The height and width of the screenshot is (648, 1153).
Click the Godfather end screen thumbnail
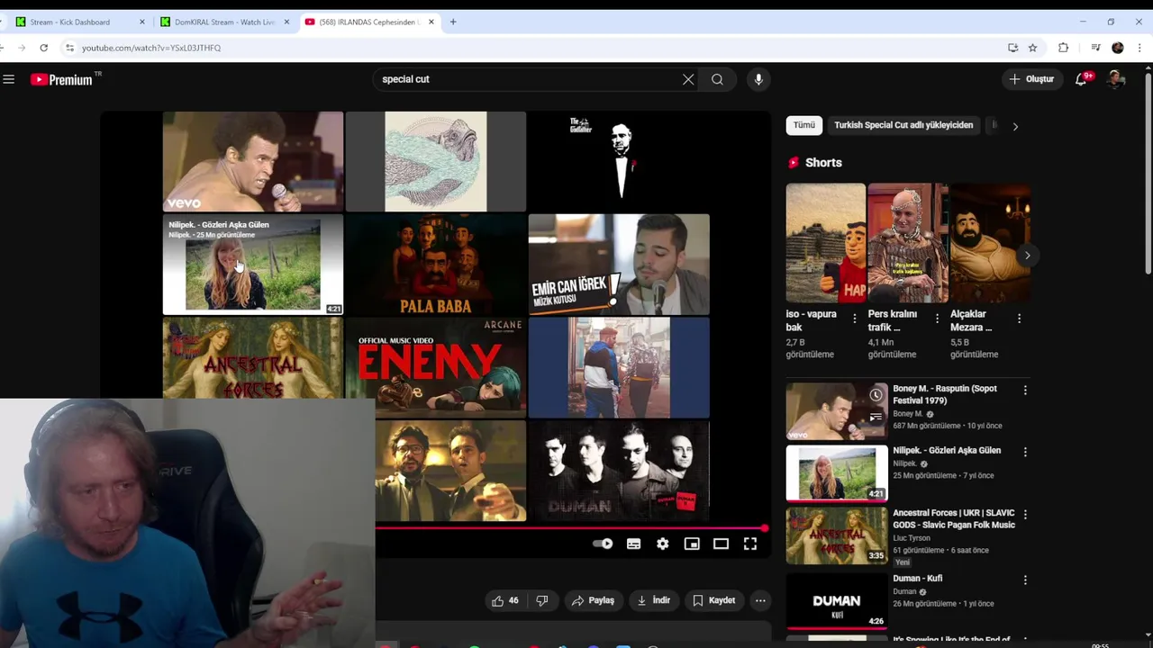pyautogui.click(x=619, y=162)
